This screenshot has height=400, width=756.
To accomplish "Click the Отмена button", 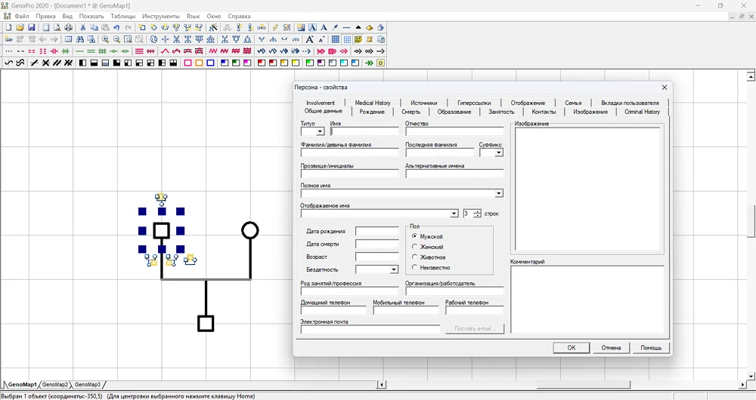I will (611, 348).
